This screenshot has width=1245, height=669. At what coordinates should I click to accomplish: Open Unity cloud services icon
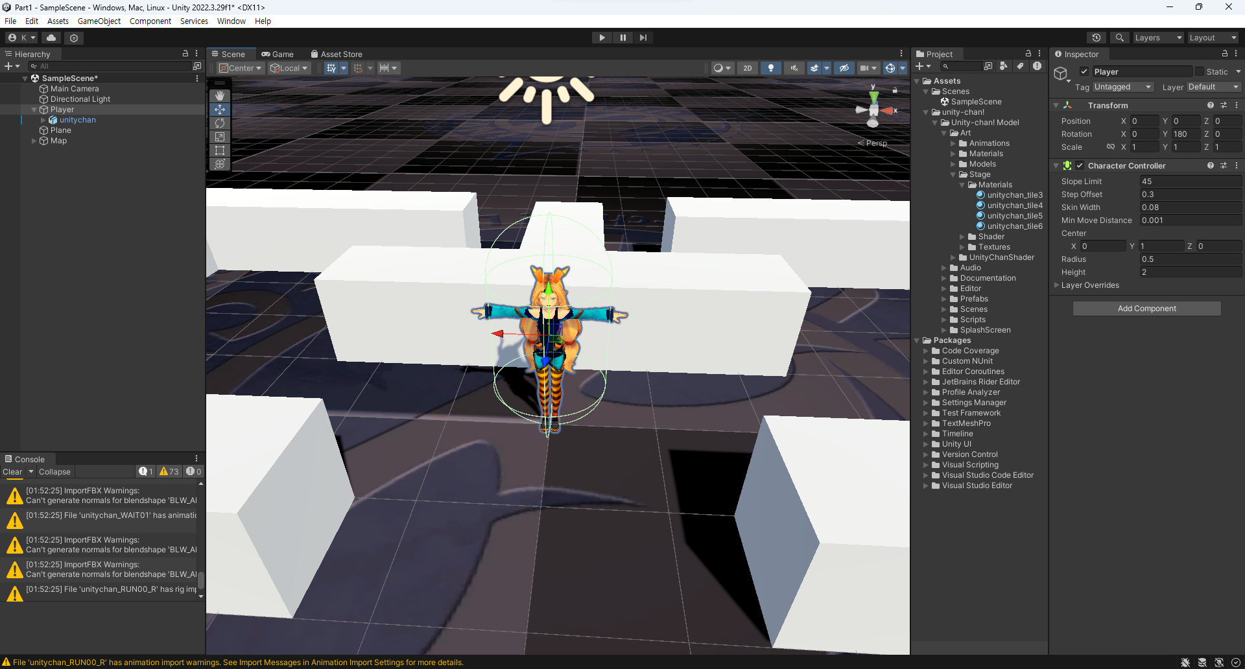tap(51, 38)
